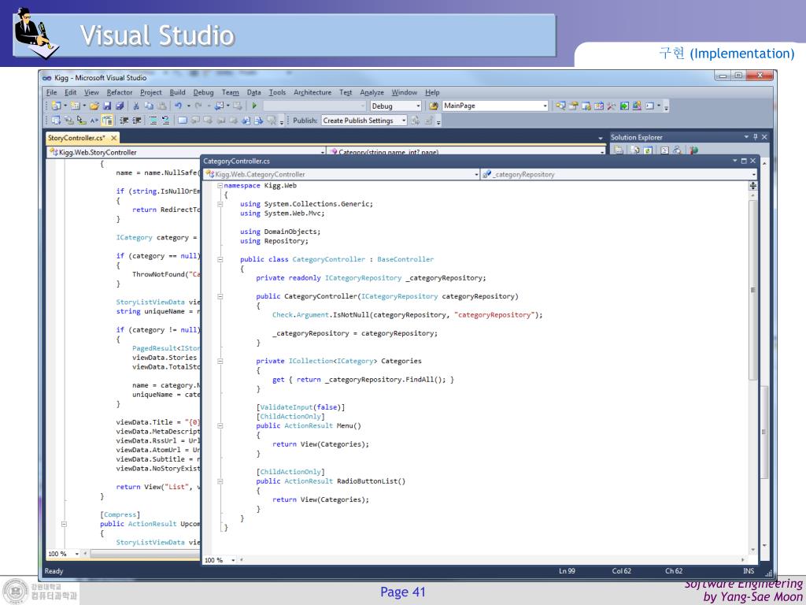806x605 pixels.
Task: Open CategoryController window 100 % zoom dropdown
Action: 233,560
